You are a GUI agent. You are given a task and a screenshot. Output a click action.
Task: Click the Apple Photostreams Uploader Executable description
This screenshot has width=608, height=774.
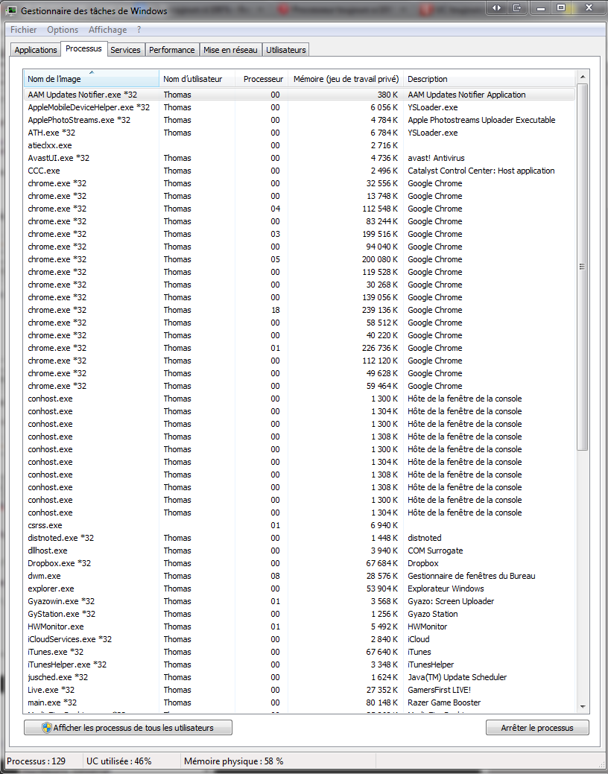click(x=481, y=120)
